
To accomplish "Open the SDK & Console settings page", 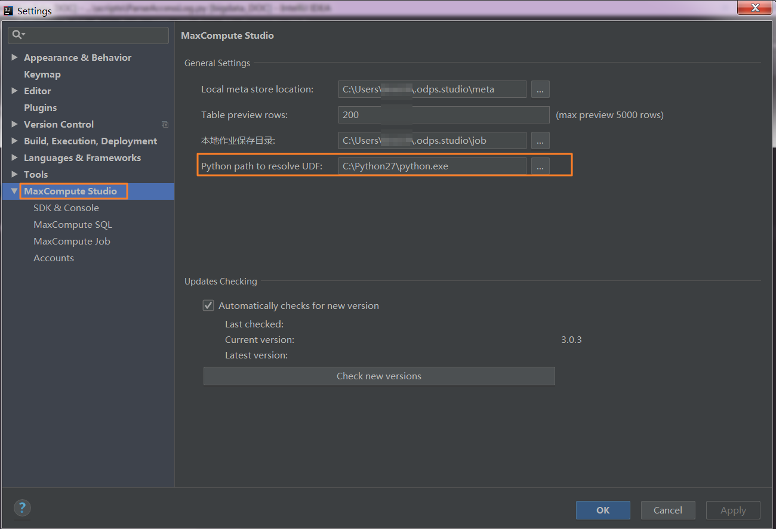I will [x=66, y=208].
